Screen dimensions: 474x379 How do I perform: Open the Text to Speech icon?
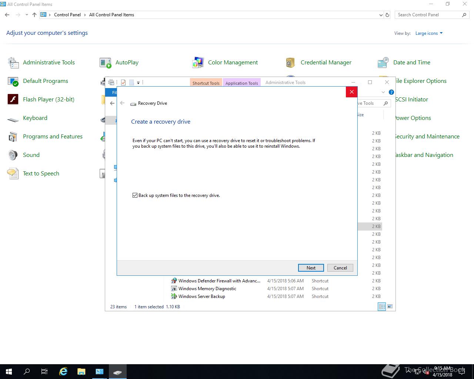coord(13,174)
